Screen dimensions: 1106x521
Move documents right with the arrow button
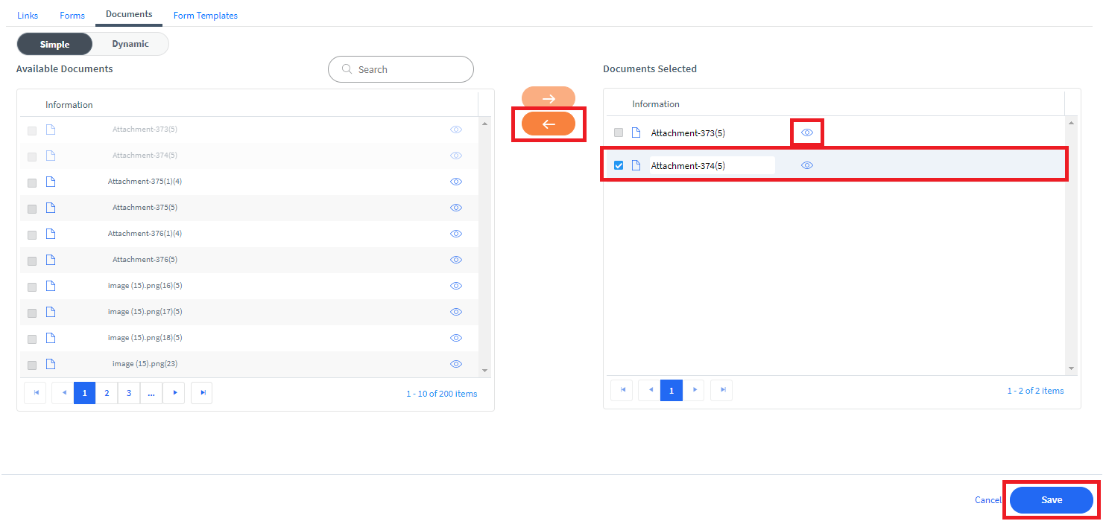(549, 98)
